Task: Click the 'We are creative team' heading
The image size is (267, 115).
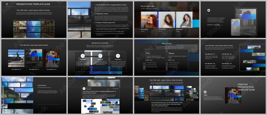Action: [x=148, y=6]
